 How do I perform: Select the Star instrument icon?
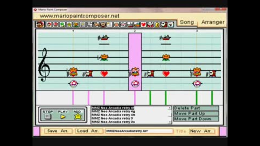tap(69, 25)
